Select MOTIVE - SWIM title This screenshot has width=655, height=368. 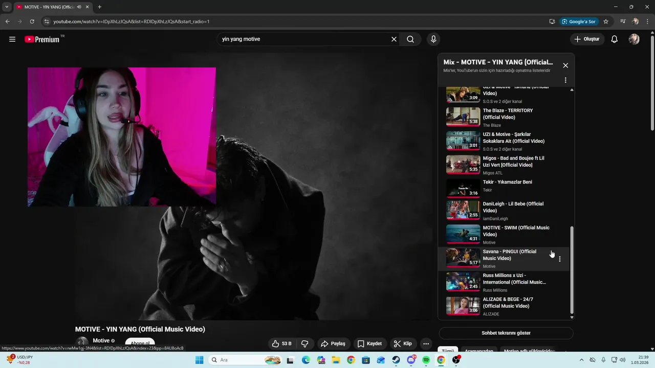click(516, 231)
